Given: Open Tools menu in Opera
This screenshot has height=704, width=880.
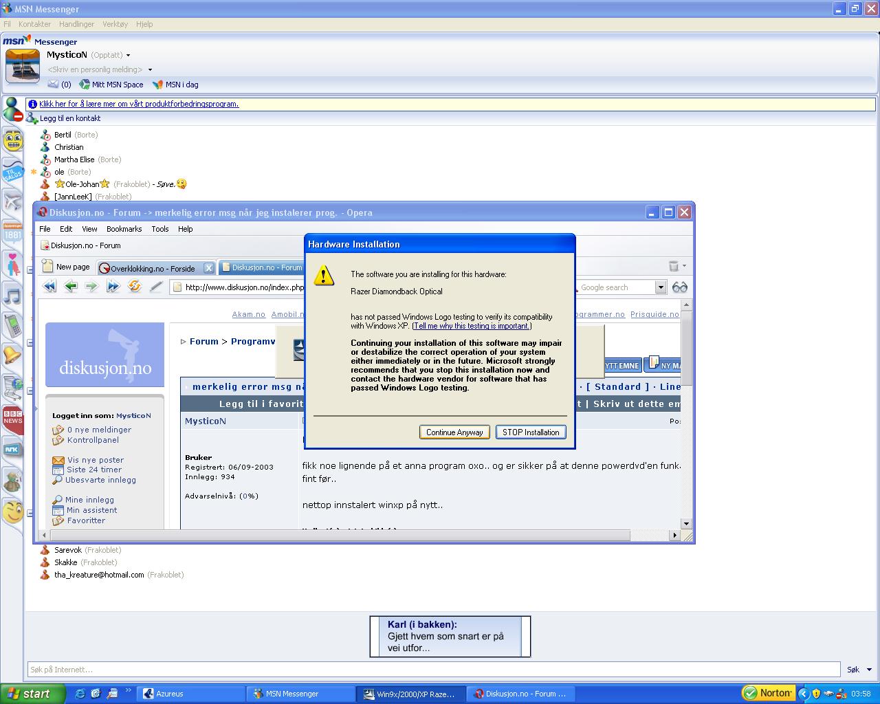Looking at the screenshot, I should point(160,229).
